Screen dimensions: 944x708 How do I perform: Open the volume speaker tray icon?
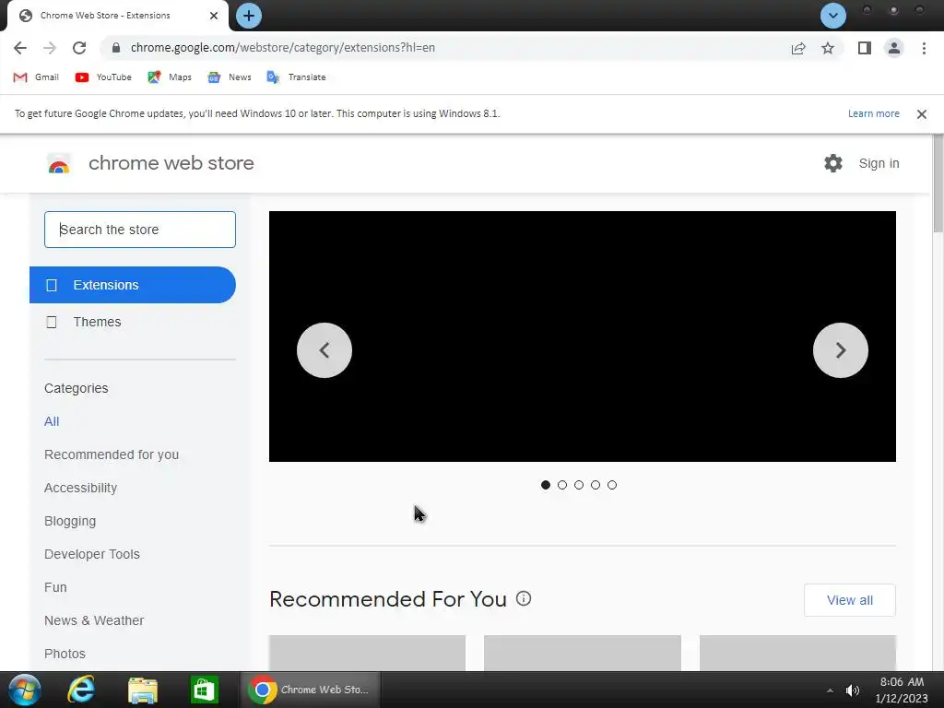click(853, 690)
